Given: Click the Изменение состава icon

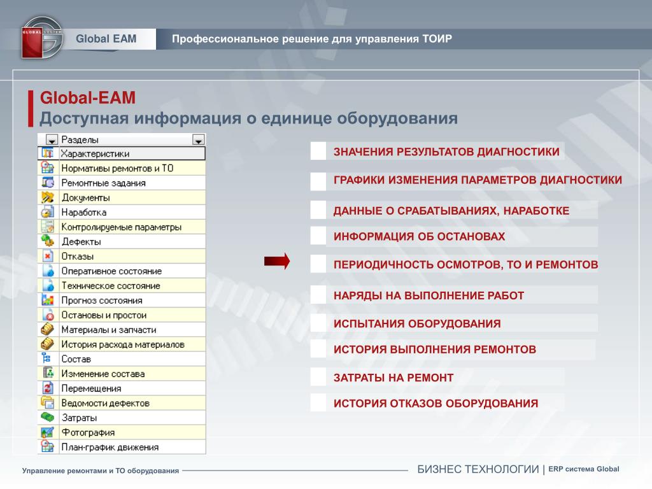Looking at the screenshot, I should (48, 373).
